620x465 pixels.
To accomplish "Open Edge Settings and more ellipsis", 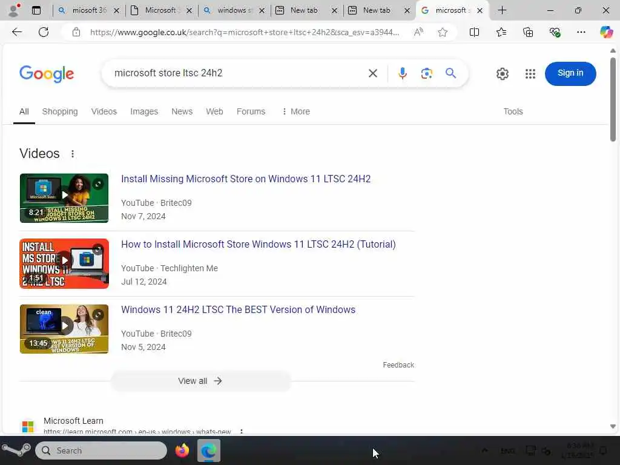I will (x=581, y=32).
